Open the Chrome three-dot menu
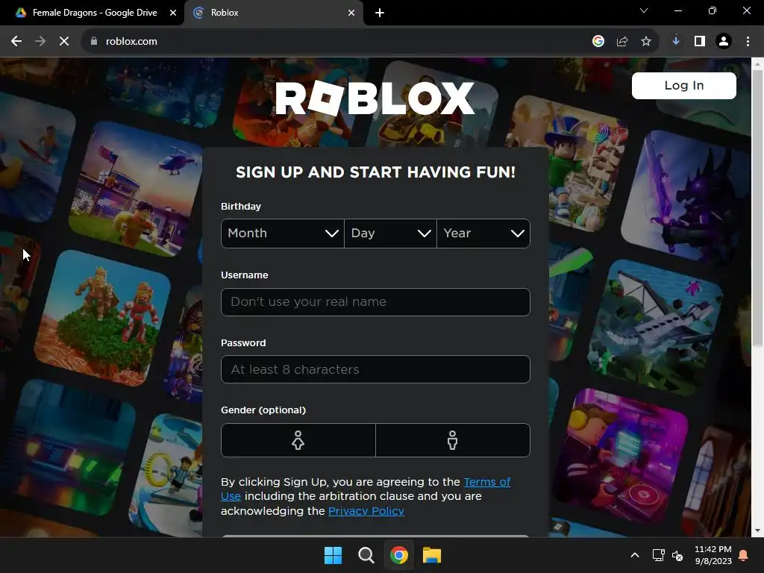 pyautogui.click(x=748, y=42)
